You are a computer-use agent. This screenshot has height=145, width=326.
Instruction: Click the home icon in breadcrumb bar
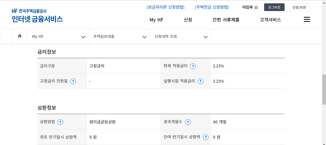pyautogui.click(x=20, y=36)
